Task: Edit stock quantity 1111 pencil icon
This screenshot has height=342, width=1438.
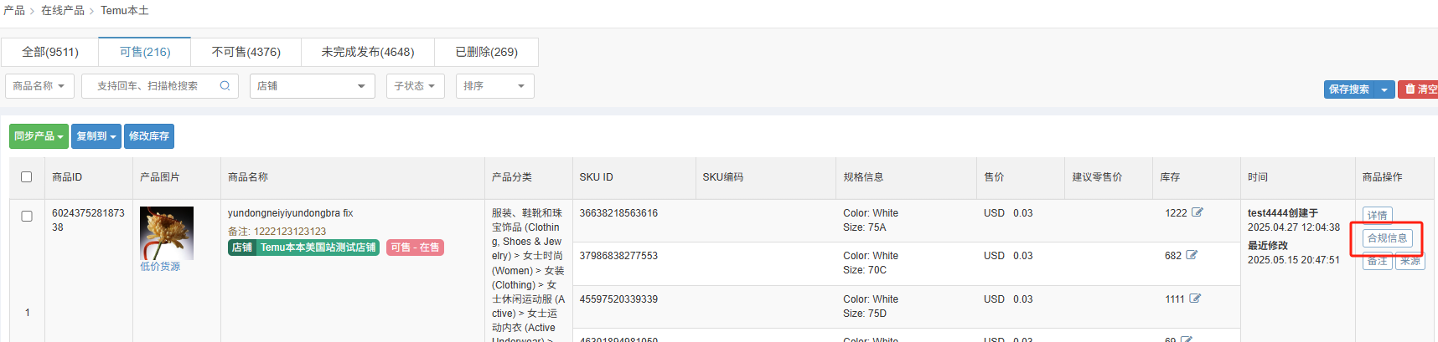Action: 1195,299
